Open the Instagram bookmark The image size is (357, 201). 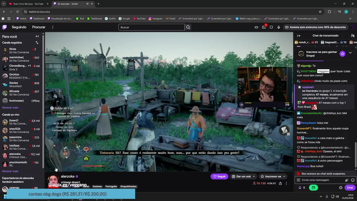pos(155,19)
